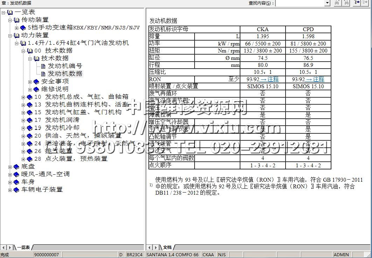Expand the 底盘 tree node
This screenshot has height=258, width=372.
[x=10, y=167]
